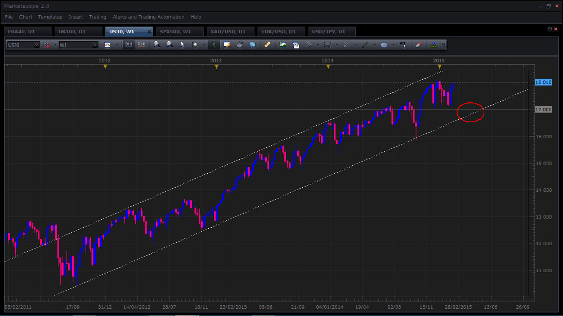This screenshot has width=563, height=316.
Task: Select the horizontal lines drawing tool
Action: coord(328,45)
